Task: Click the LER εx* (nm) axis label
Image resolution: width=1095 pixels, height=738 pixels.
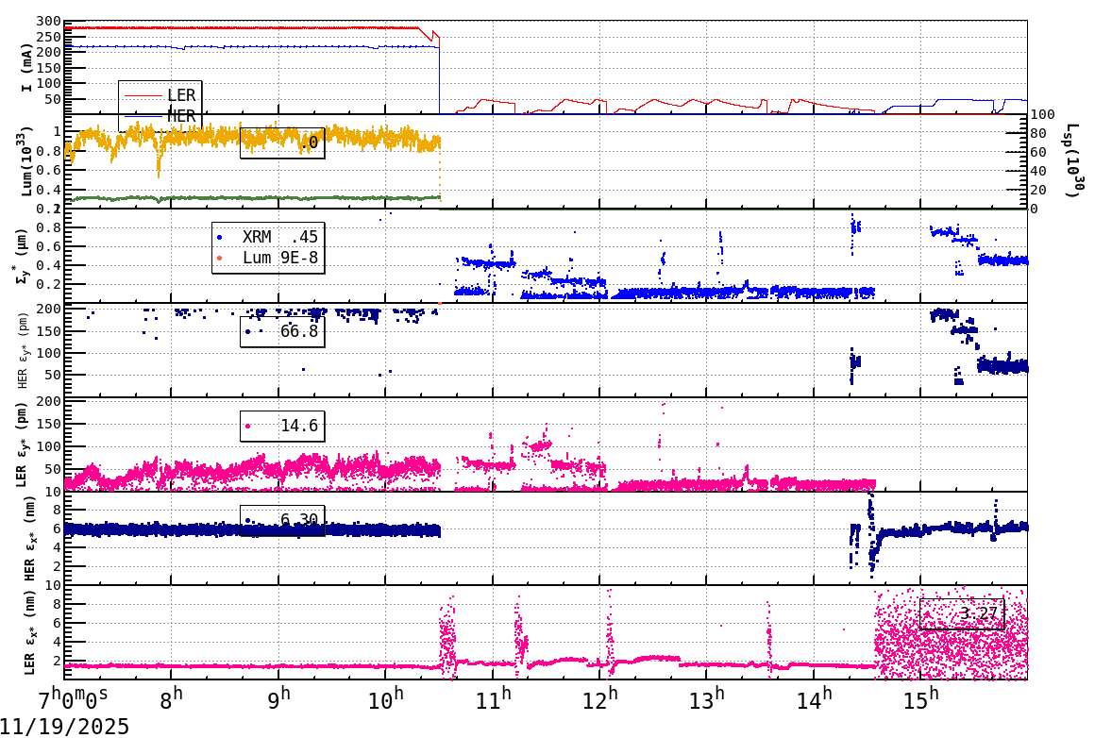Action: pos(28,632)
